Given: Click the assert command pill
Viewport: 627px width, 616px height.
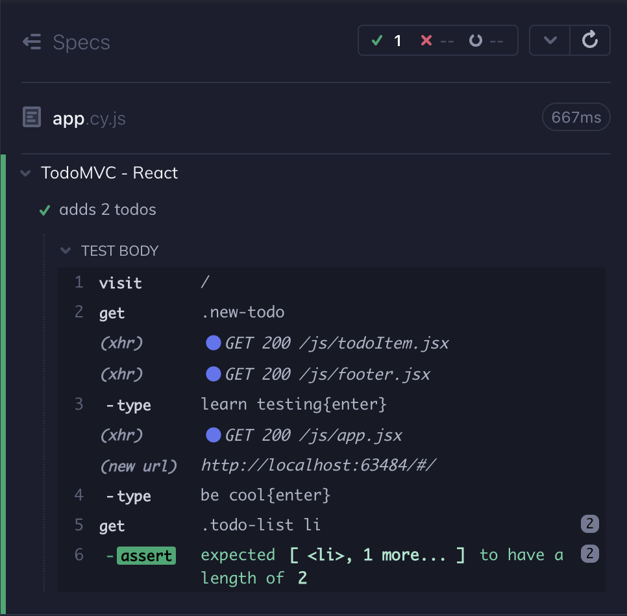Looking at the screenshot, I should (146, 555).
